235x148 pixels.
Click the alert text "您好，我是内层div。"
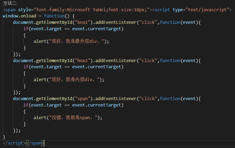[x=74, y=79]
